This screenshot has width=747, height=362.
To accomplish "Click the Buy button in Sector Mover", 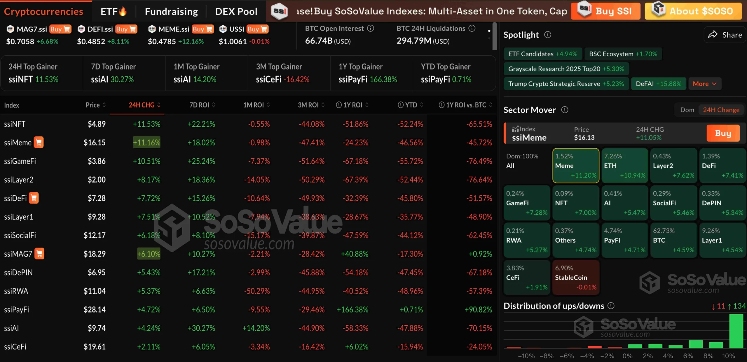I will click(x=723, y=133).
